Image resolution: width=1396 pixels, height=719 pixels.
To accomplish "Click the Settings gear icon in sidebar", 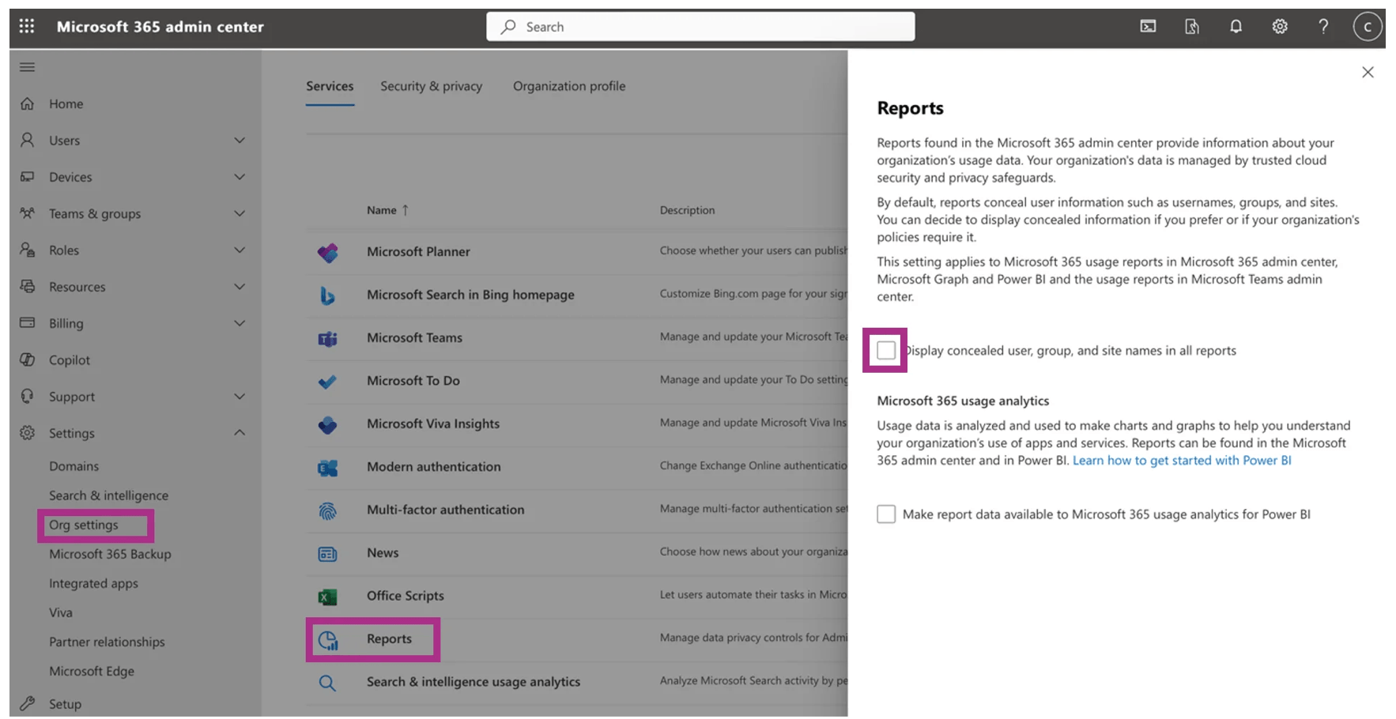I will tap(28, 433).
